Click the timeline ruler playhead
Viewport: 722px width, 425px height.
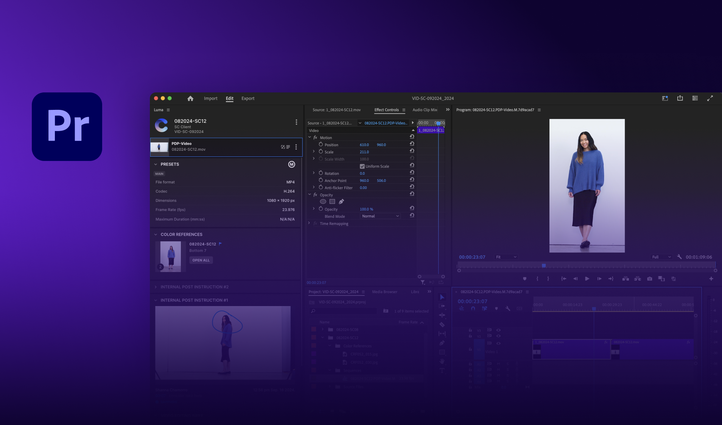(594, 309)
